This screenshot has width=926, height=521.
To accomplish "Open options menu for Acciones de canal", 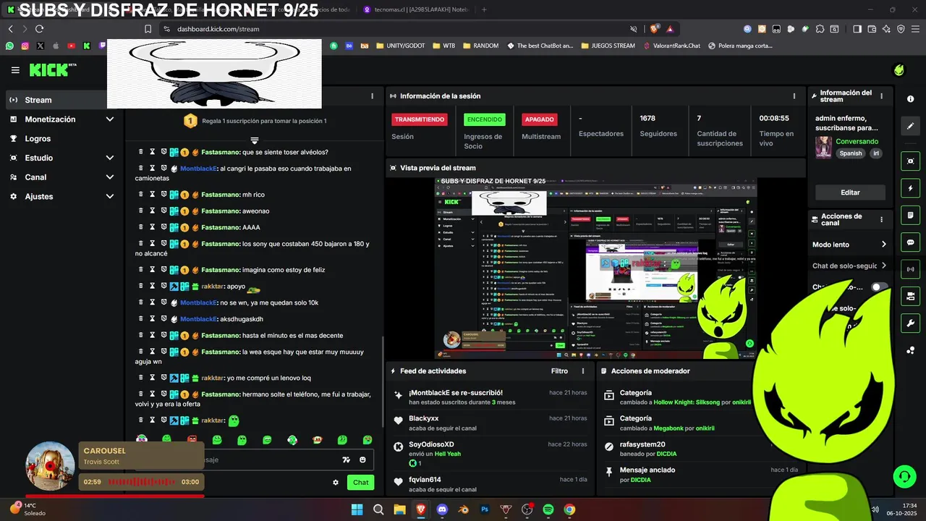I will coord(881,219).
